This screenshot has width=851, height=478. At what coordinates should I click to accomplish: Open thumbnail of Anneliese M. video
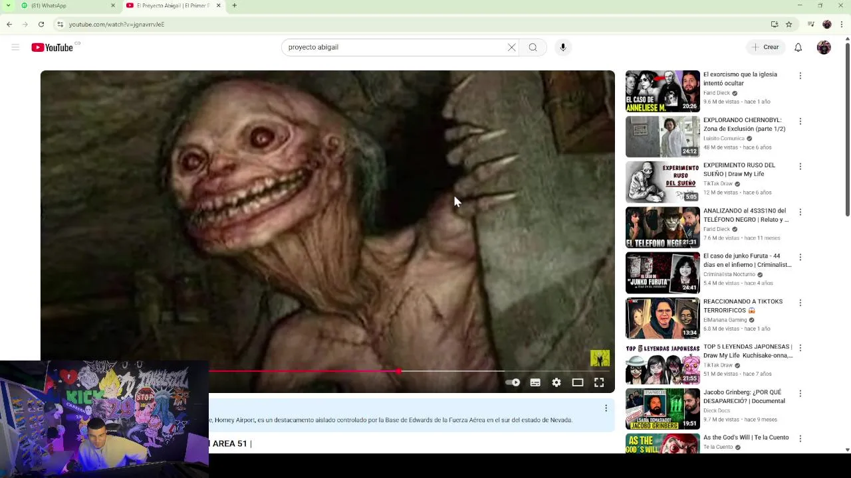pyautogui.click(x=663, y=91)
